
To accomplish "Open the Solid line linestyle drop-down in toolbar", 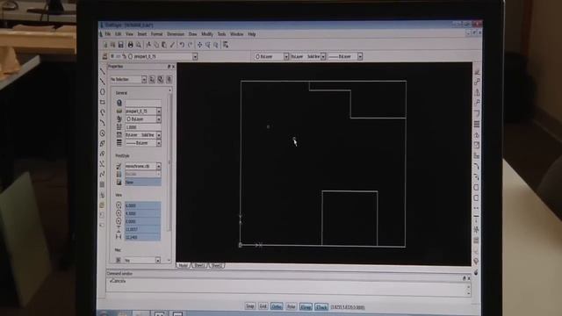I will (323, 56).
